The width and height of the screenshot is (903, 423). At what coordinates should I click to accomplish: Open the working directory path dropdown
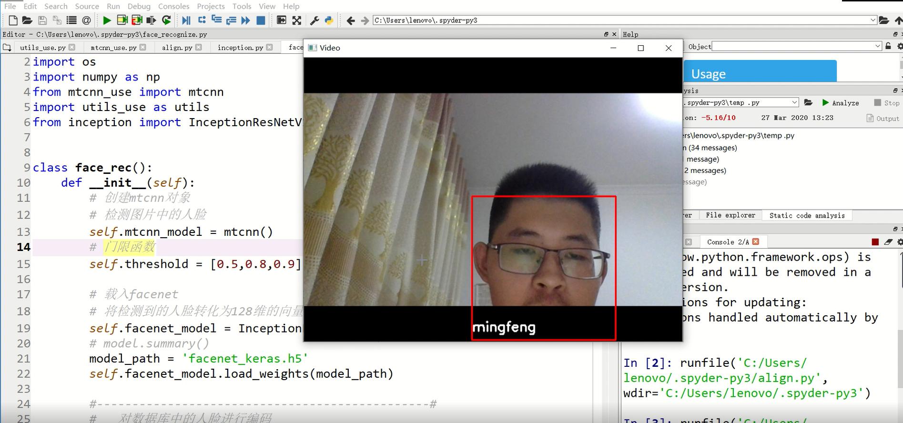click(873, 20)
